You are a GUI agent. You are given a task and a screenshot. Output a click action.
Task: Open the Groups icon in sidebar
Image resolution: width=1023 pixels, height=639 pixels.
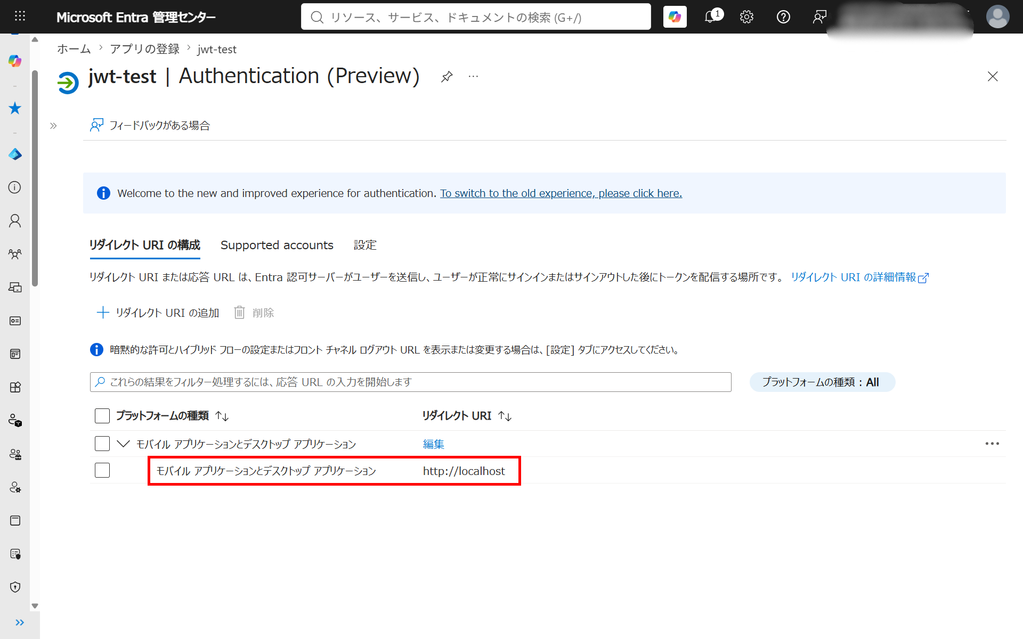[x=15, y=254]
